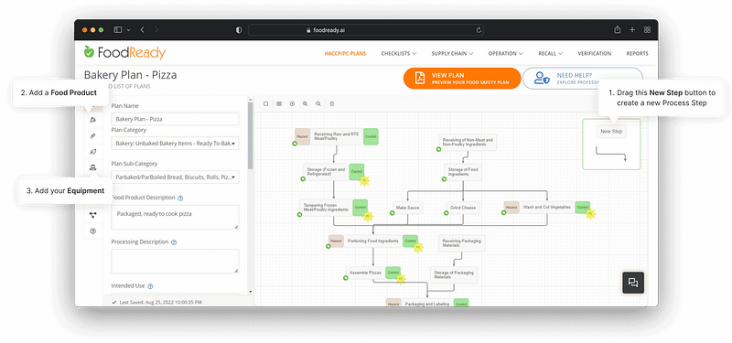Select the Storage of Packaging Materials step
The height and width of the screenshot is (343, 732).
[x=454, y=275]
